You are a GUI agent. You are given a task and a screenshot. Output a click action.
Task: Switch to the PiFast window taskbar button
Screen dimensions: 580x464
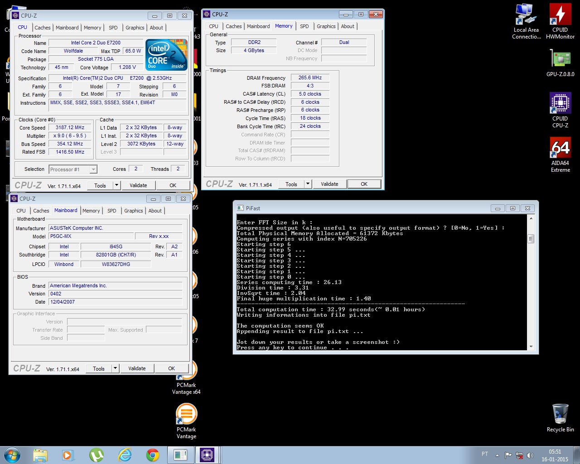pyautogui.click(x=180, y=455)
